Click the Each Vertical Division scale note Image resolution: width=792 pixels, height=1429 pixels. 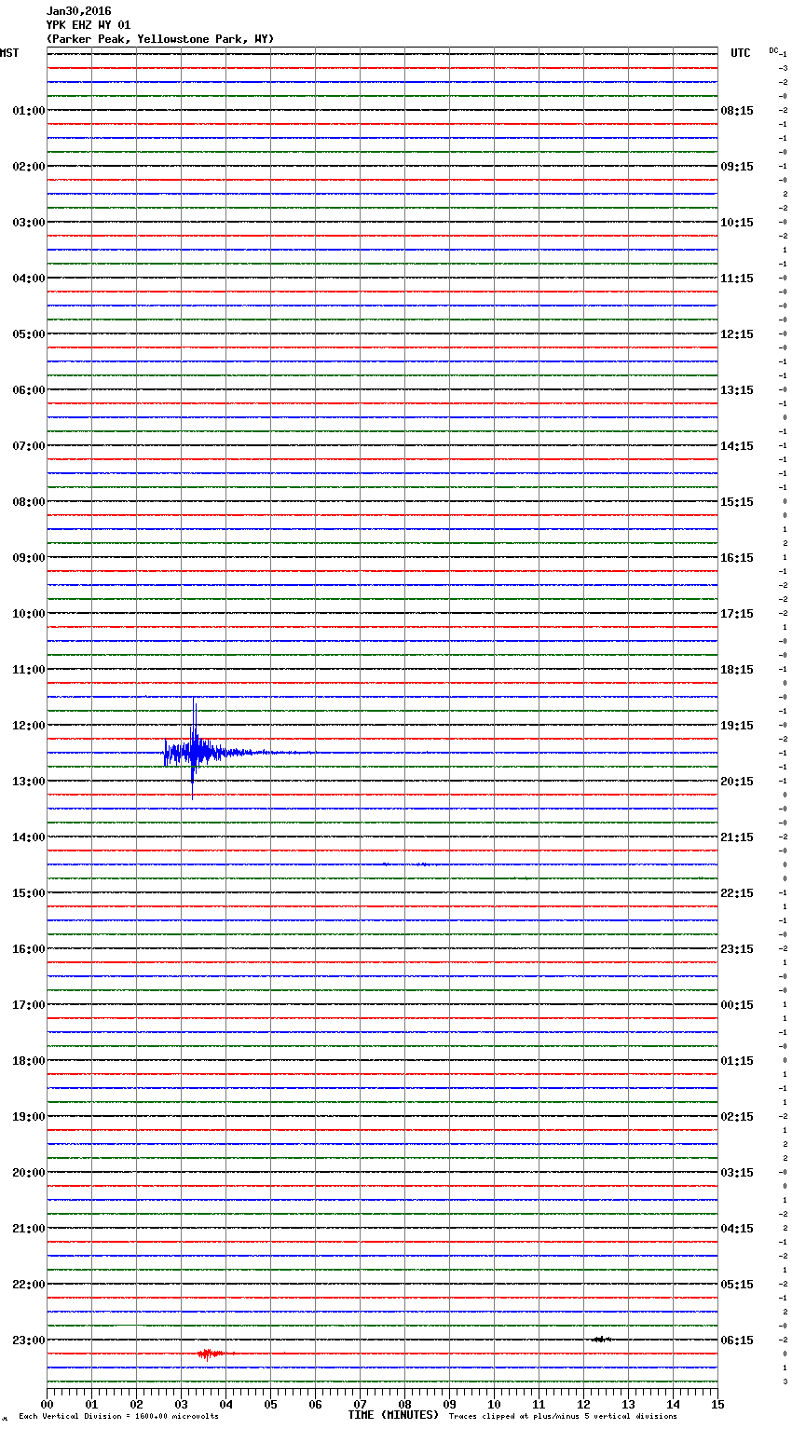[x=118, y=1417]
